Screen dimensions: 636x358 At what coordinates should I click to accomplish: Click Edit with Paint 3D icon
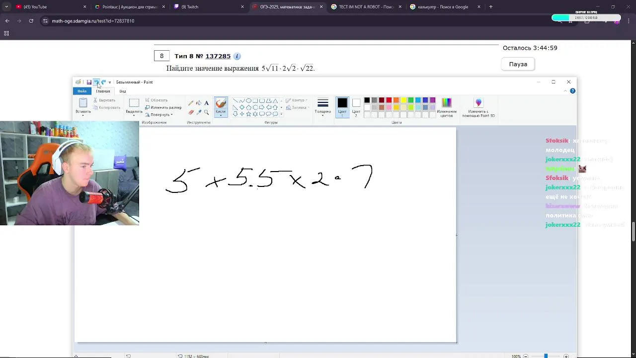pos(478,102)
